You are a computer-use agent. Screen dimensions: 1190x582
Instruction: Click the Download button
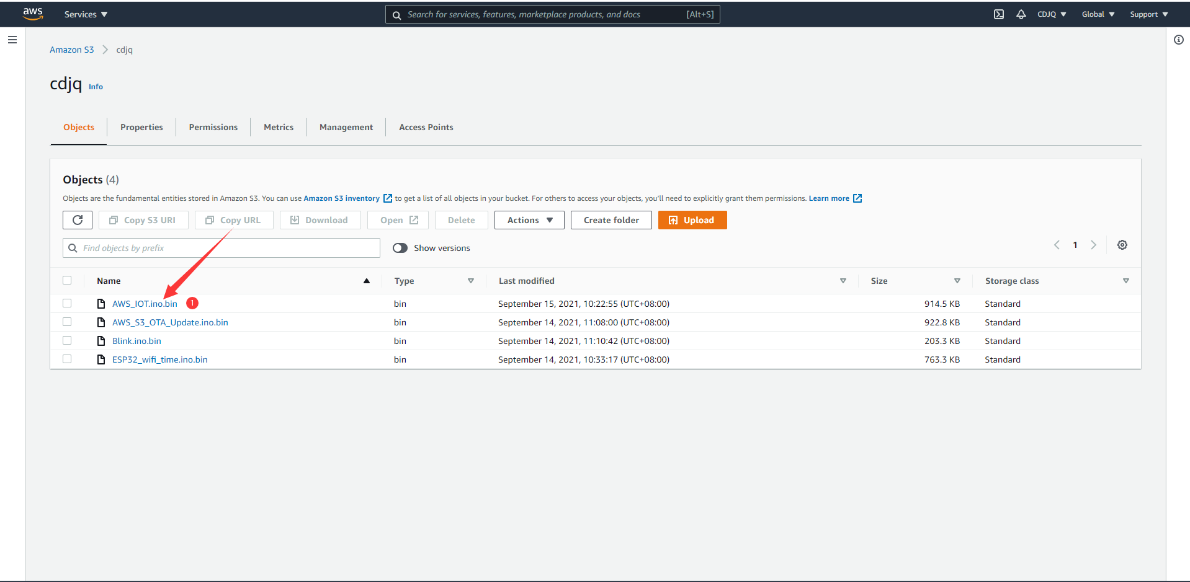(320, 220)
